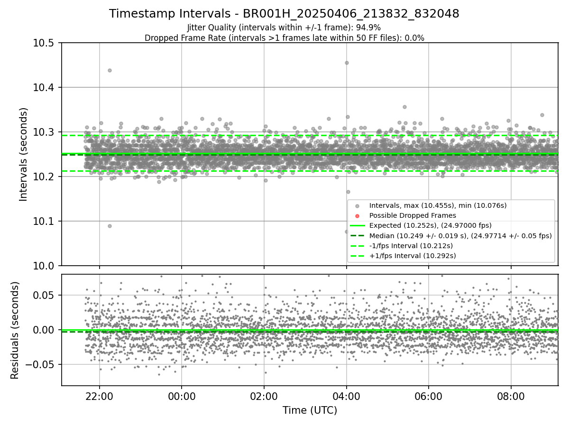Click the 'Intervals (seconds)' y-axis label

[24, 154]
